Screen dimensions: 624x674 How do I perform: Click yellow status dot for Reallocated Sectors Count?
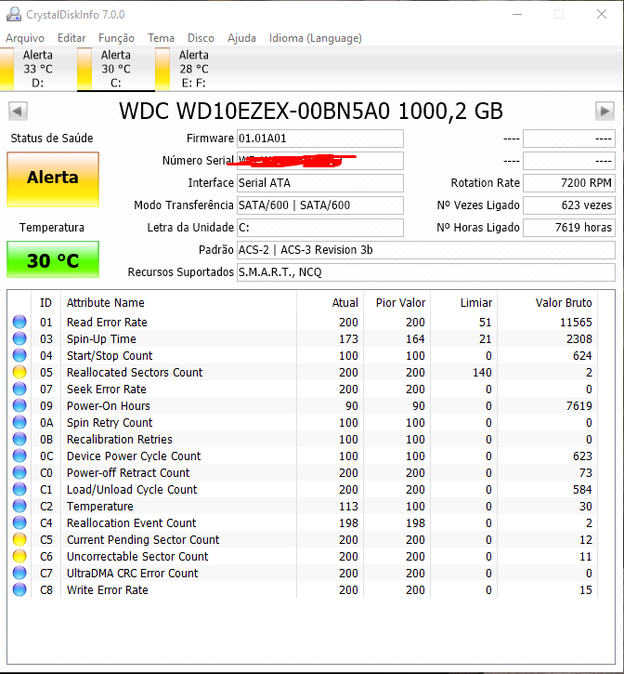(x=19, y=372)
